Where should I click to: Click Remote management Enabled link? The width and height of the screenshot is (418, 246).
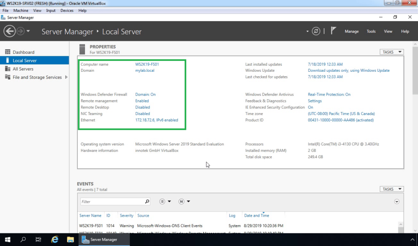click(142, 101)
